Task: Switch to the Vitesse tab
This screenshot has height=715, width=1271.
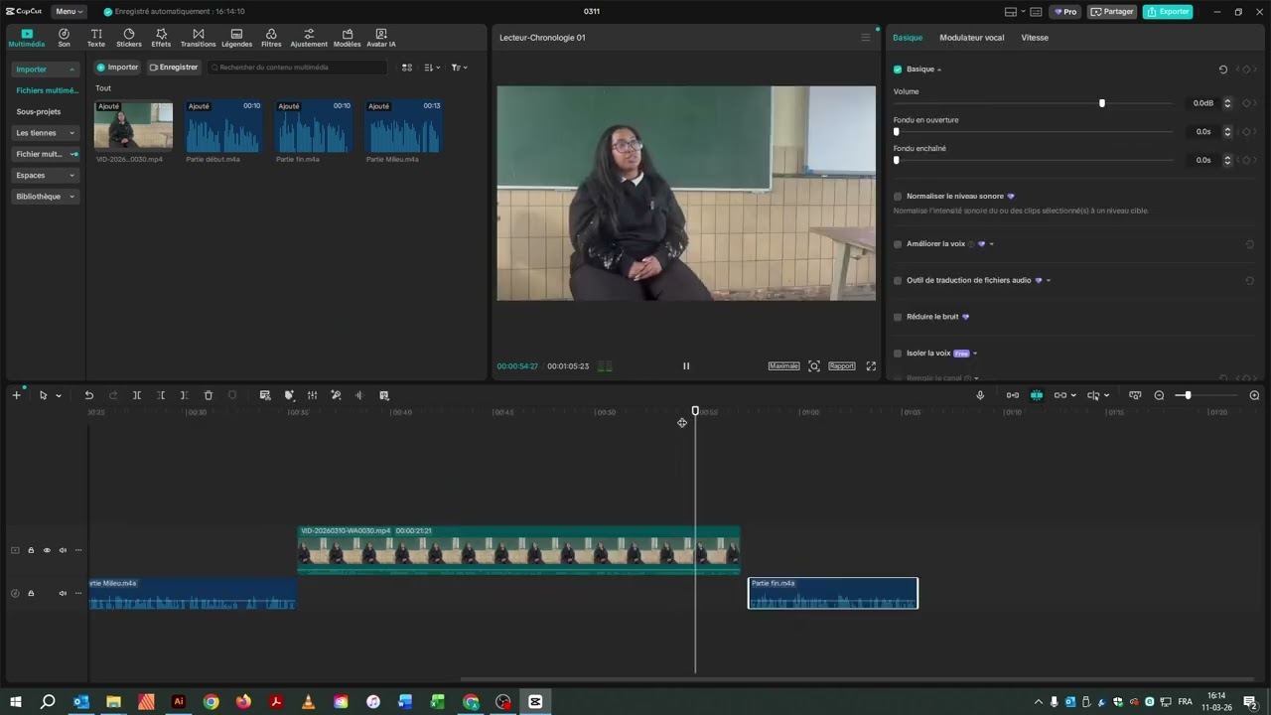Action: coord(1035,38)
